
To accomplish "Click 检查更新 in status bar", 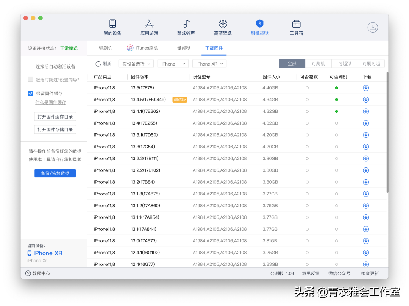I will click(x=370, y=273).
